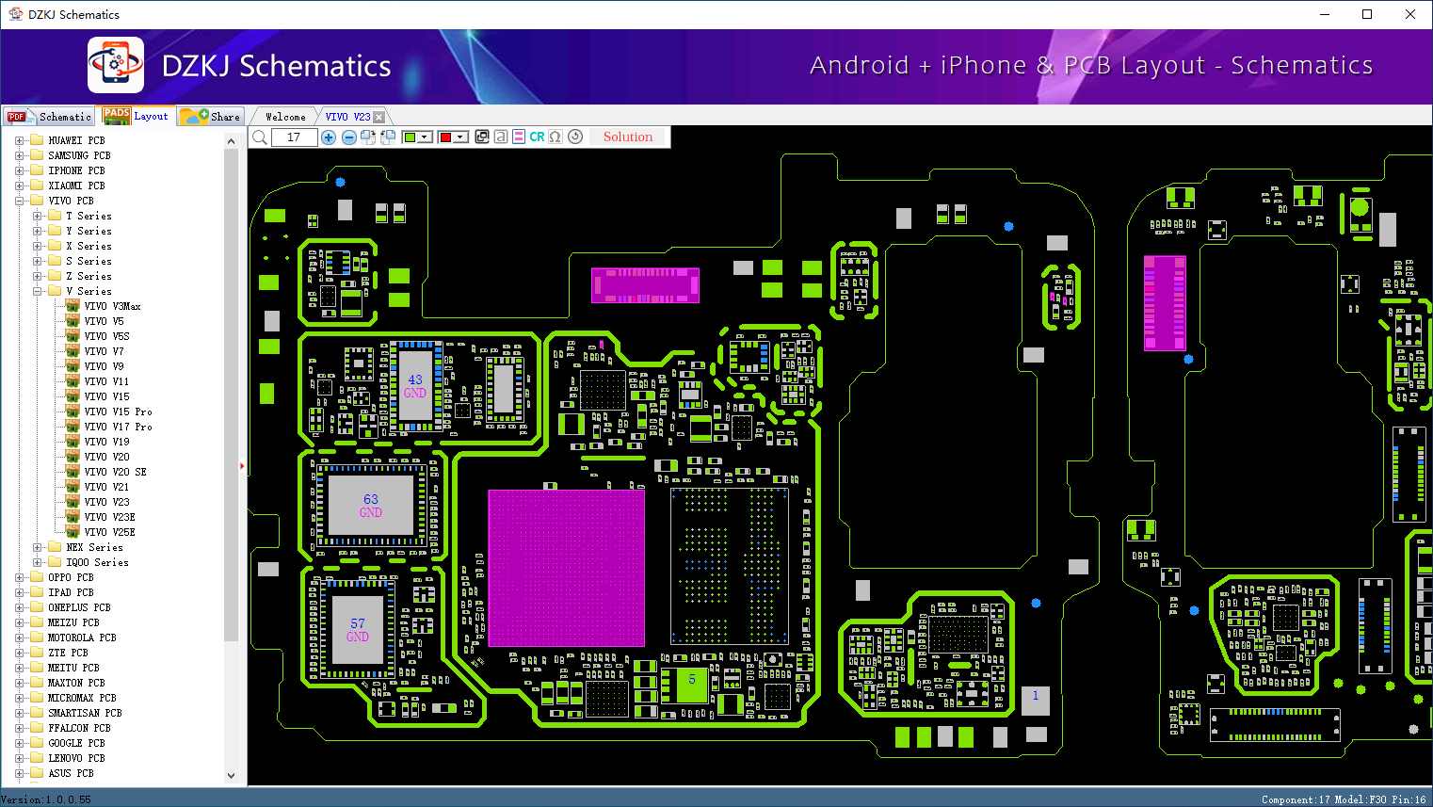1433x807 pixels.
Task: Click the overlapping windows toolbar icon
Action: 482,137
